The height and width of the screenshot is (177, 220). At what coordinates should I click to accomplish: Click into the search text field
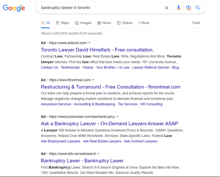100,8
